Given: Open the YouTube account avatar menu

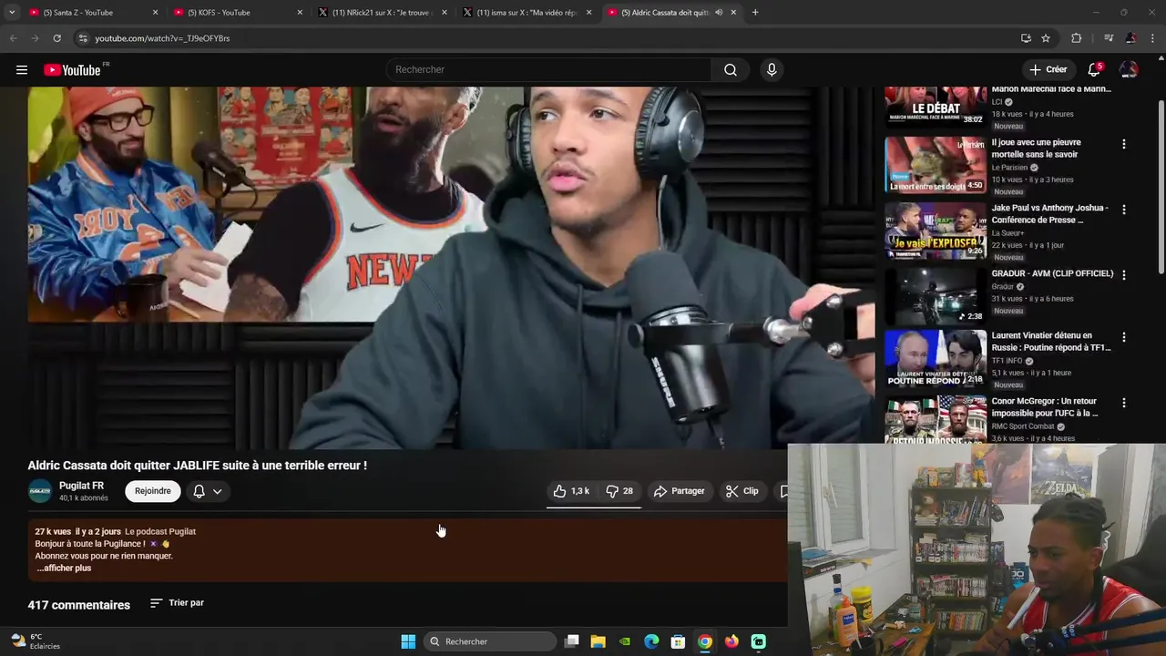Looking at the screenshot, I should coord(1129,69).
